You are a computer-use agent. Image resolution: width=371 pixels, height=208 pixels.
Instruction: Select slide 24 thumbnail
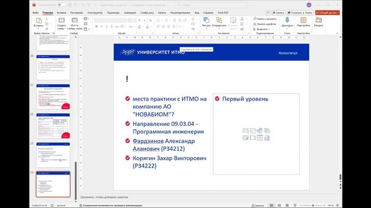(53, 184)
